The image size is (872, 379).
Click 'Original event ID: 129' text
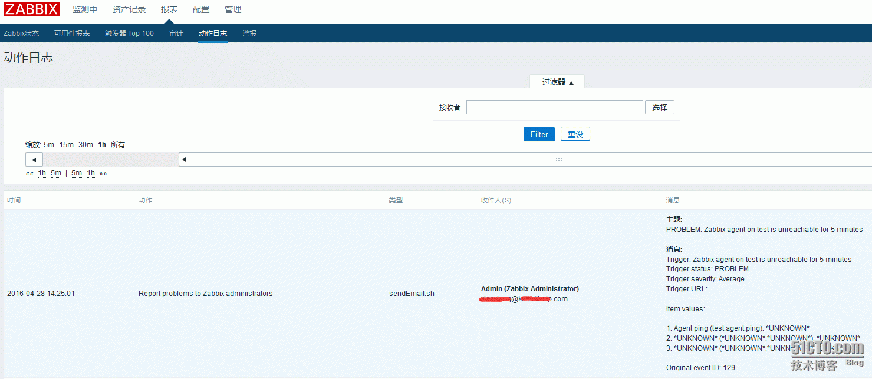click(x=700, y=368)
